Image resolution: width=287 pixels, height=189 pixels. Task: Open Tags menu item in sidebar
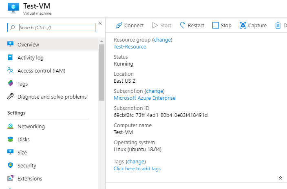[x=49, y=84]
